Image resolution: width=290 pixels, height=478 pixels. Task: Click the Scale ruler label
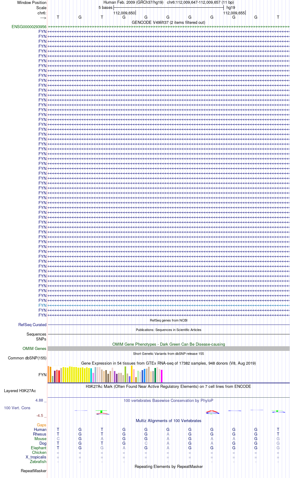click(42, 8)
